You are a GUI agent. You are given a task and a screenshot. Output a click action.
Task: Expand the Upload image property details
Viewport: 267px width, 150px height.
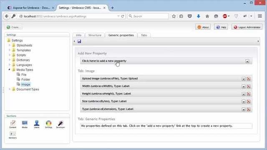[x=244, y=79]
